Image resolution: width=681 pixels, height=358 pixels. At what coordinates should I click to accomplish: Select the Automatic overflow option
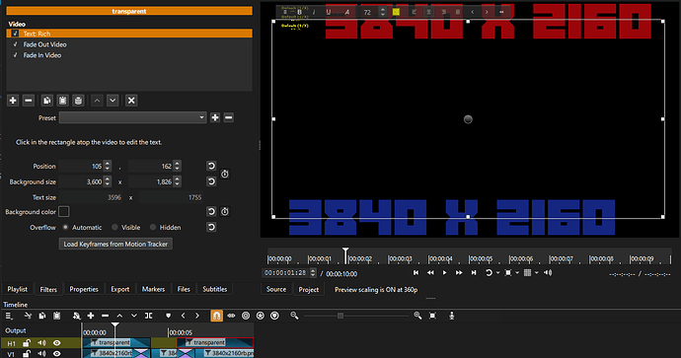point(65,228)
